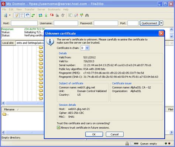Viewport: 175px width, 147px height.
Task: Click the Local site path field
Action: (30, 43)
